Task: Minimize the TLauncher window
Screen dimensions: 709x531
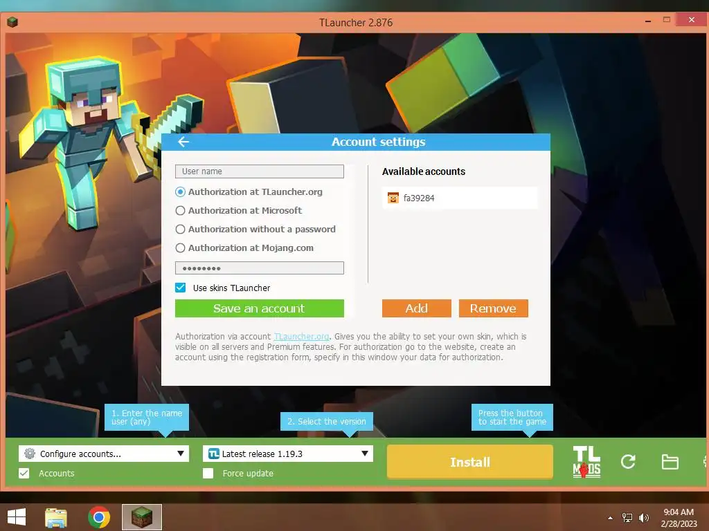Action: tap(648, 21)
